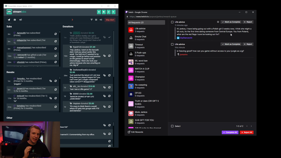The height and width of the screenshot is (158, 281).
Task: Open the milaportor username link in Subs
Action: (22, 40)
